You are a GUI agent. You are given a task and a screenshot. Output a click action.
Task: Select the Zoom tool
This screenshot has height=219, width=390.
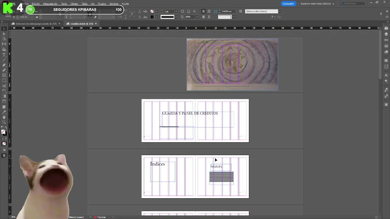(x=4, y=122)
